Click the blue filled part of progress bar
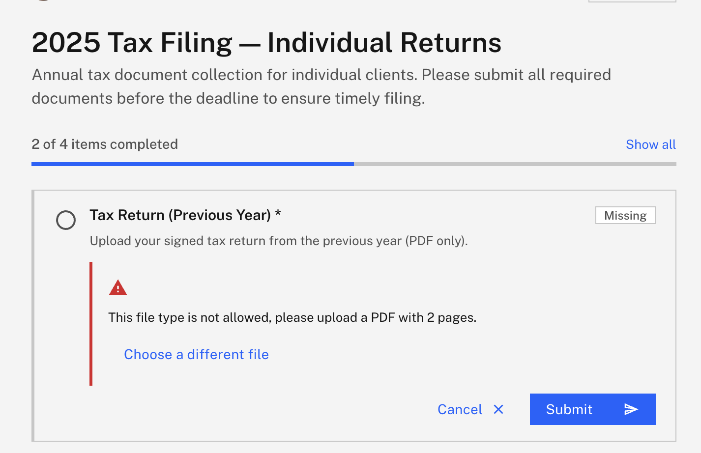The height and width of the screenshot is (453, 701). click(x=192, y=164)
